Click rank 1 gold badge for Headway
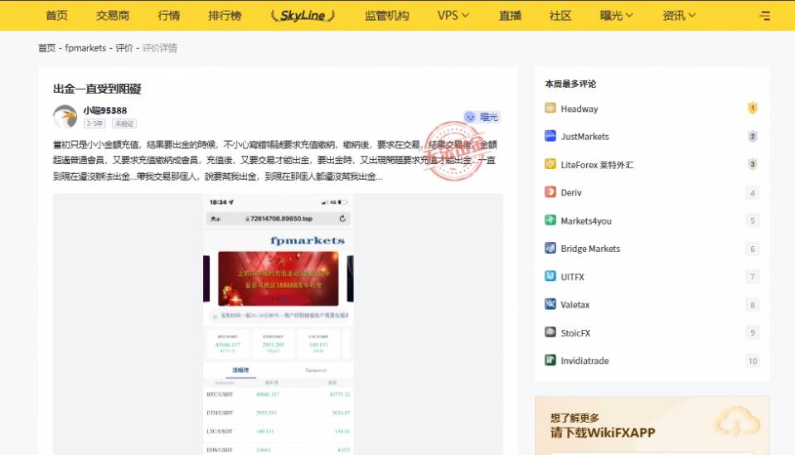795x455 pixels. (x=753, y=108)
